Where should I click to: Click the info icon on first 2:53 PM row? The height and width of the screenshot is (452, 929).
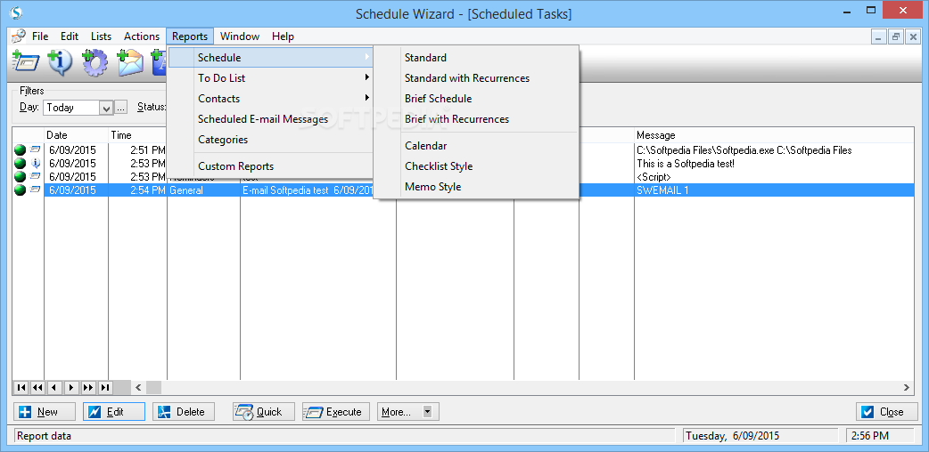[x=36, y=164]
